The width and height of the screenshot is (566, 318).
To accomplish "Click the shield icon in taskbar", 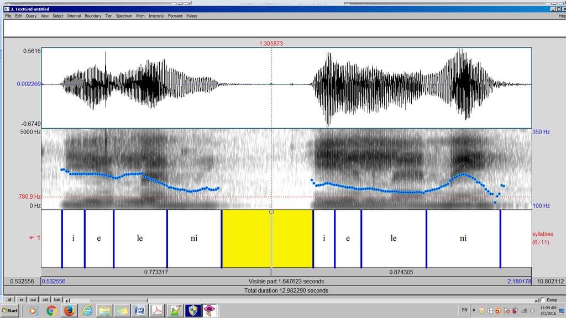I will click(x=193, y=310).
